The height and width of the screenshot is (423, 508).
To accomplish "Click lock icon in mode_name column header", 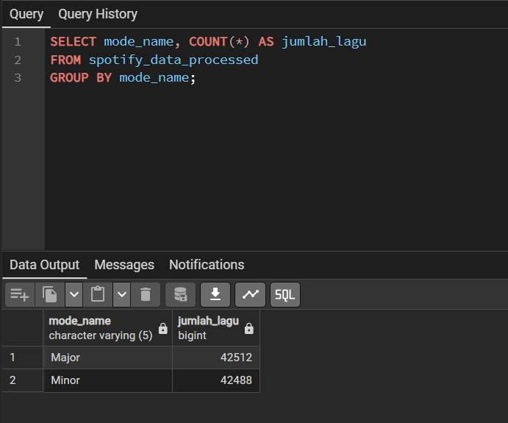I will tap(163, 328).
